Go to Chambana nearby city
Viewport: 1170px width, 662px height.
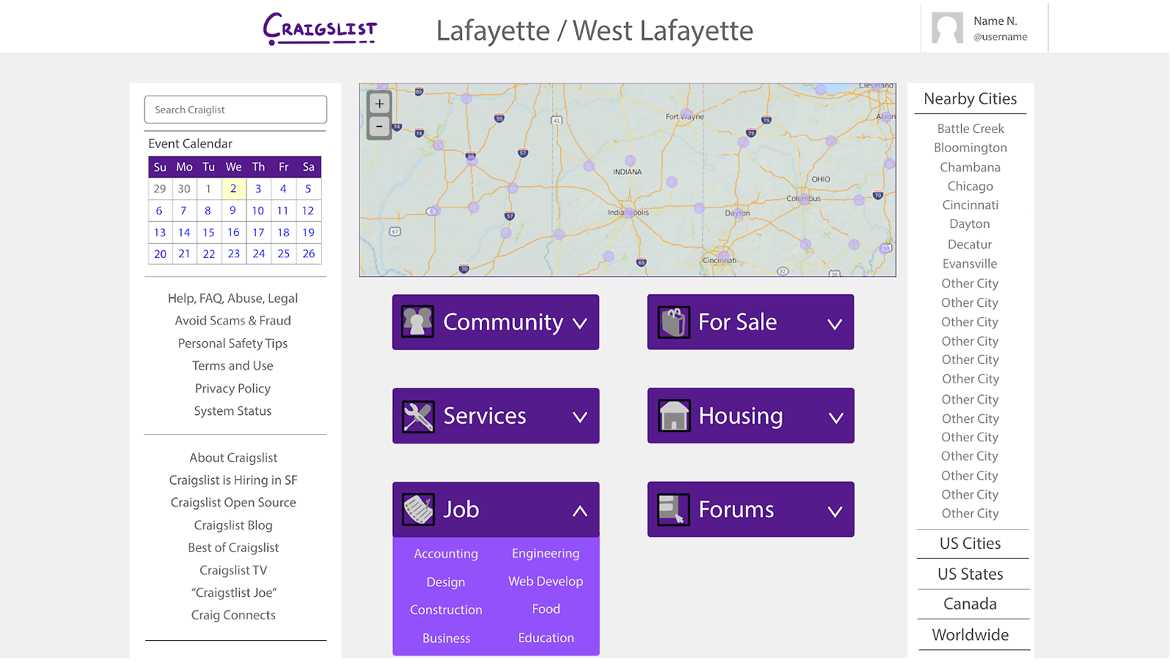coord(970,167)
